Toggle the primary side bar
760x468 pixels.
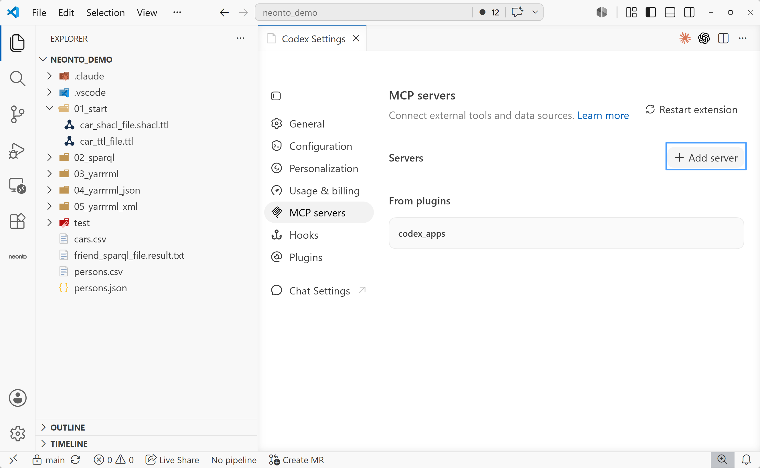[x=650, y=12]
